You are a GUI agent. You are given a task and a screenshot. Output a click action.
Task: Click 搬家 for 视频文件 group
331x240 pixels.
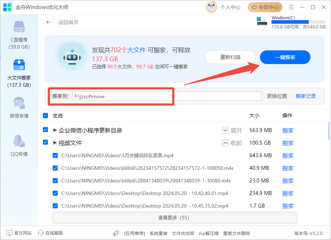[288, 143]
